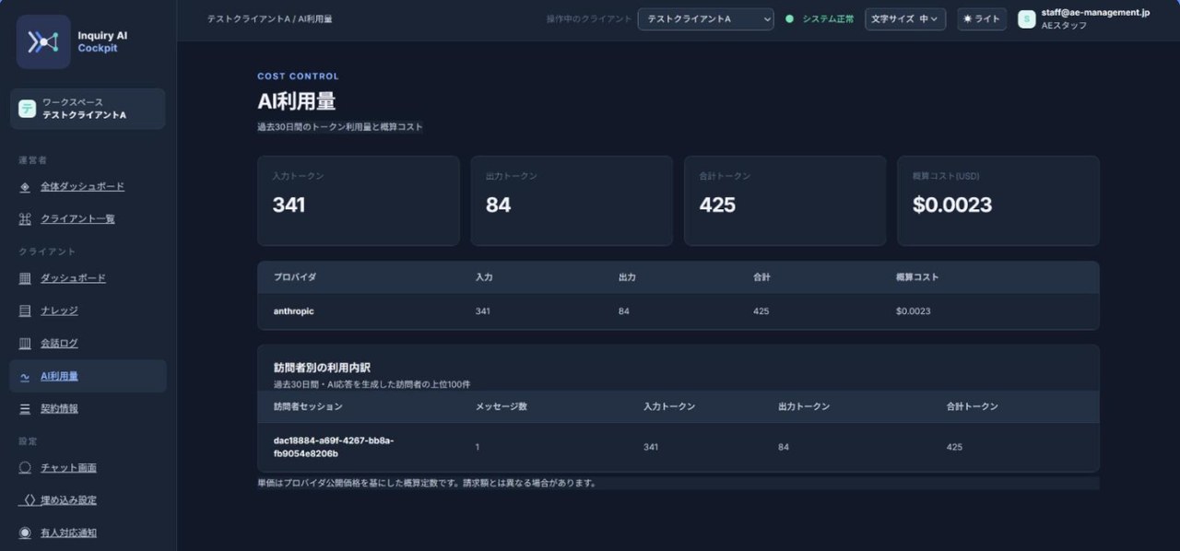Open the 操作中のクライアント dropdown

pyautogui.click(x=705, y=18)
